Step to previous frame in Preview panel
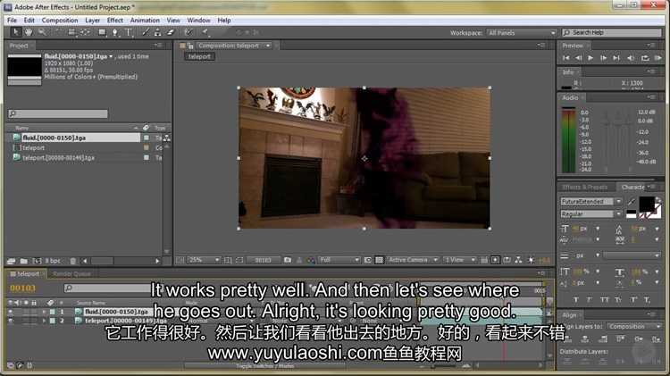Image resolution: width=670 pixels, height=376 pixels. (578, 58)
